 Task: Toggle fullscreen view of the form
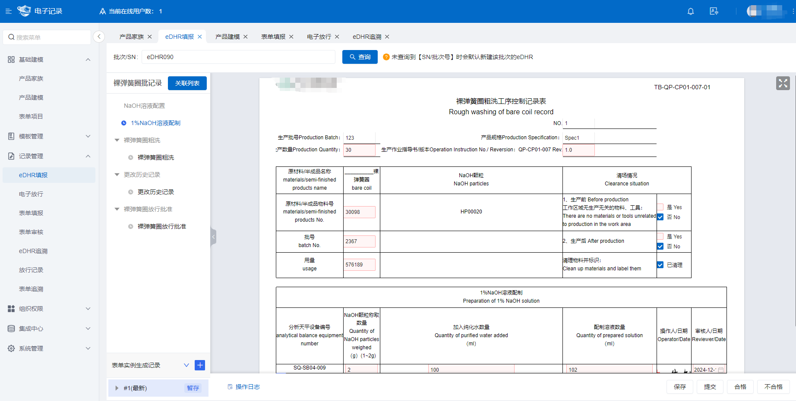(783, 83)
